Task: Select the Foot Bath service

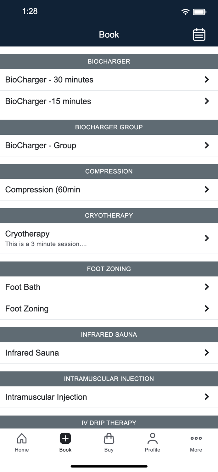Action: [x=23, y=287]
